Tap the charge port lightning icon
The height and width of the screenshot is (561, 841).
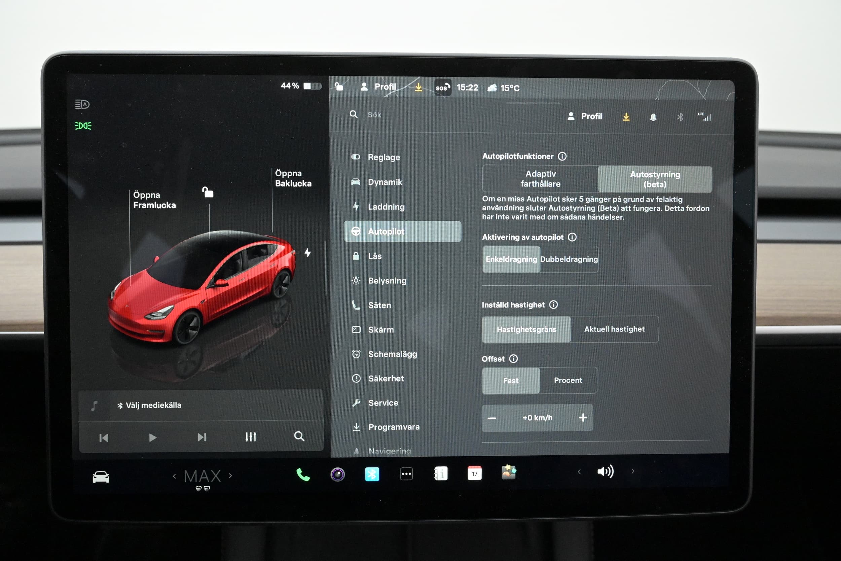pyautogui.click(x=307, y=253)
